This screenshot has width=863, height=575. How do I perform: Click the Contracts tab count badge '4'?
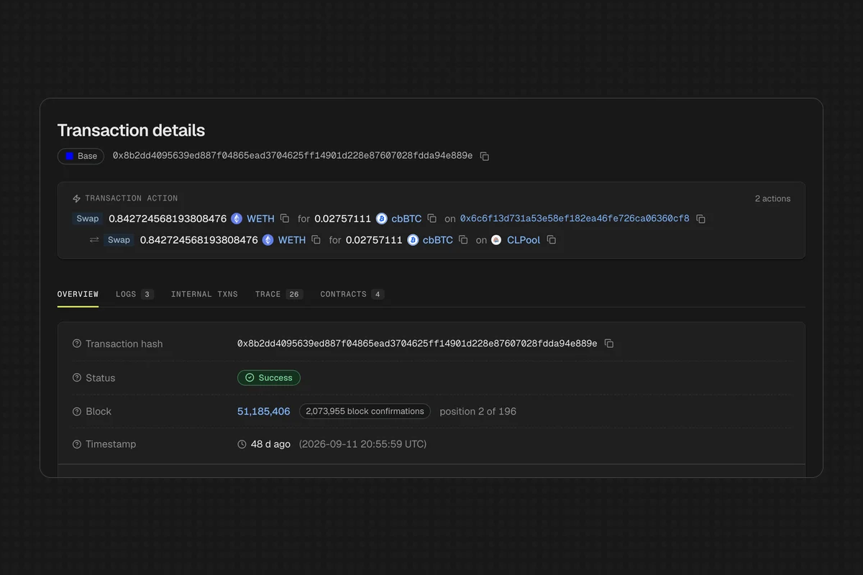tap(378, 294)
